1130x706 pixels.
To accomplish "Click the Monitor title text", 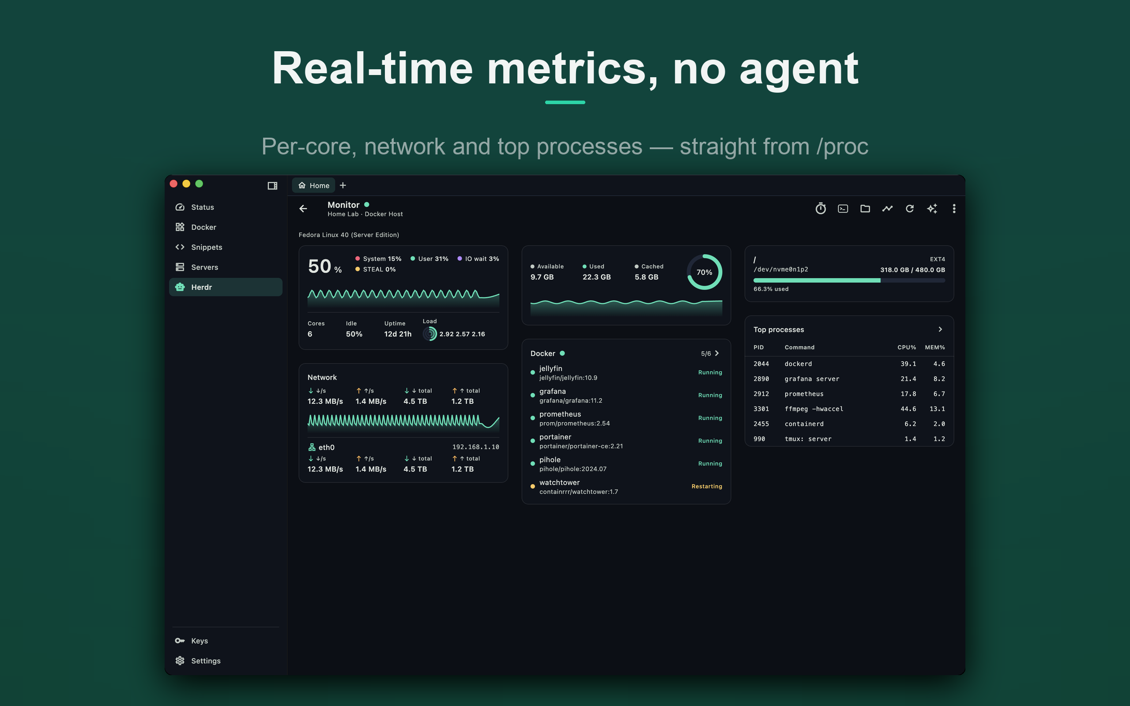I will [x=343, y=204].
